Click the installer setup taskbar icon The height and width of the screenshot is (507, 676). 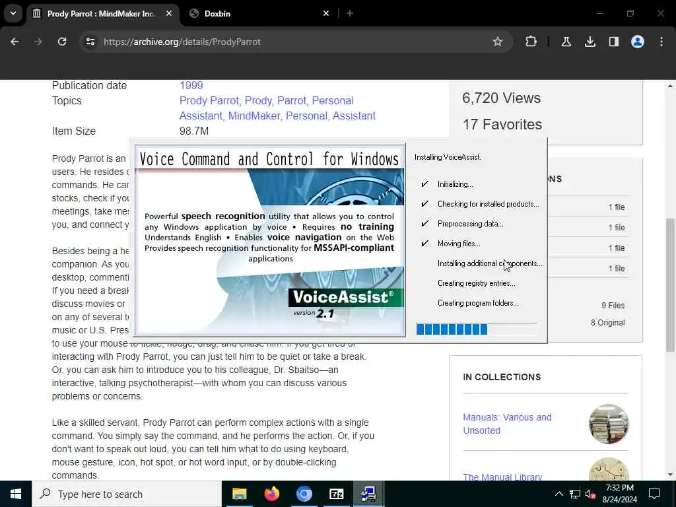[368, 494]
